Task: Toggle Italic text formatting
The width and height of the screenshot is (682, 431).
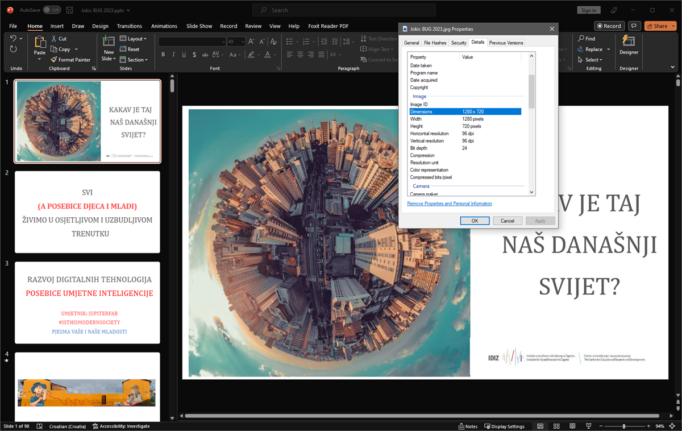Action: click(173, 55)
